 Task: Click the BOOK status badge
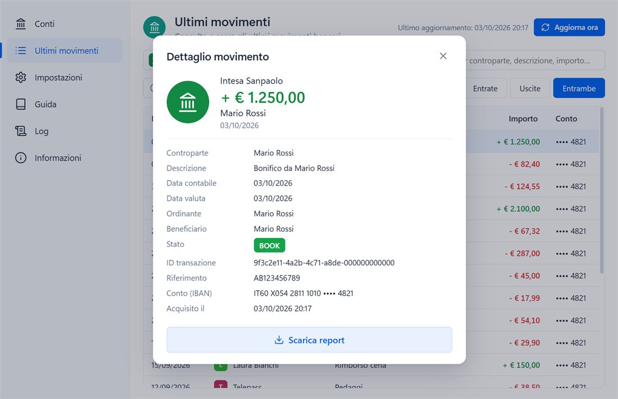pyautogui.click(x=269, y=245)
